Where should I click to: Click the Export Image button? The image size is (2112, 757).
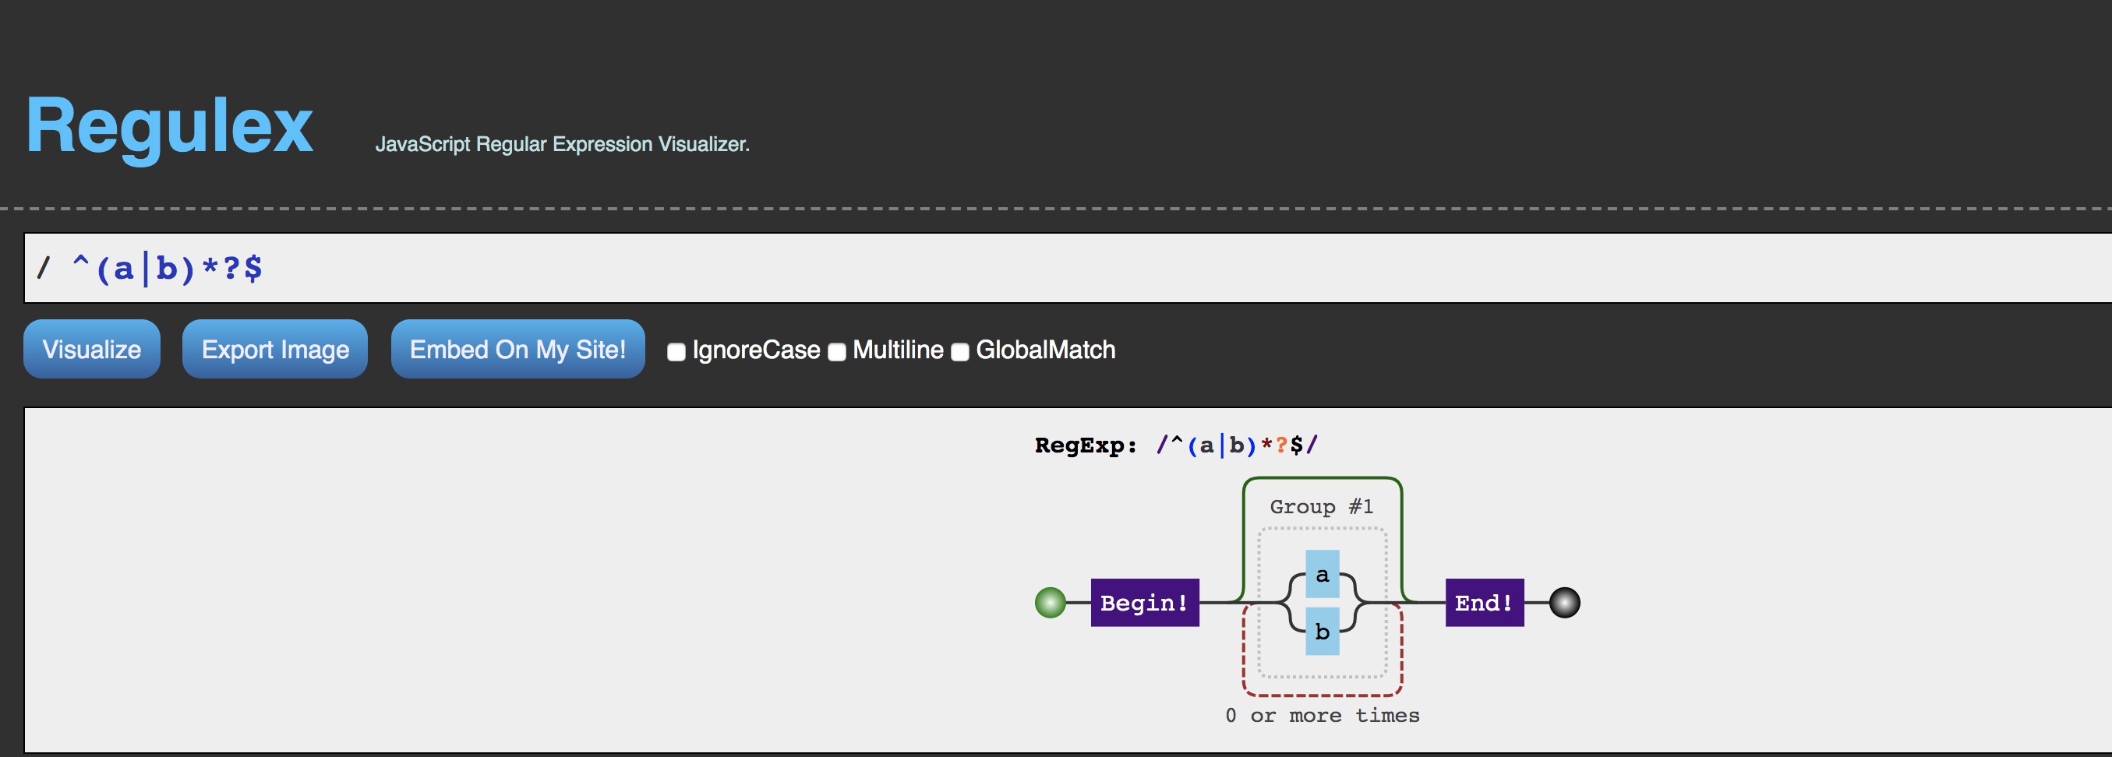tap(274, 349)
